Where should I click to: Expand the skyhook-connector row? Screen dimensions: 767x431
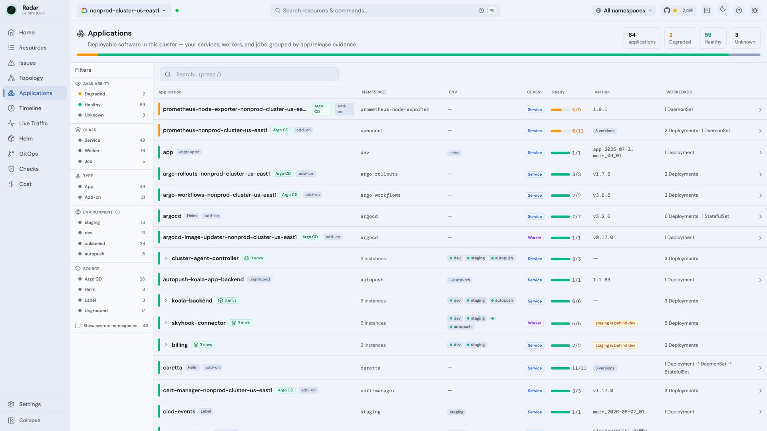[166, 323]
